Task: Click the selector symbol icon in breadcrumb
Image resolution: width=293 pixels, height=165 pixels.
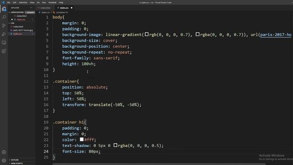Action: click(x=54, y=12)
